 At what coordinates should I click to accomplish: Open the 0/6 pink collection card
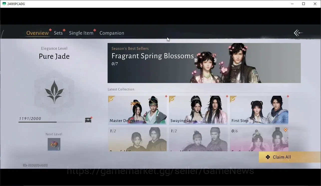point(259,139)
